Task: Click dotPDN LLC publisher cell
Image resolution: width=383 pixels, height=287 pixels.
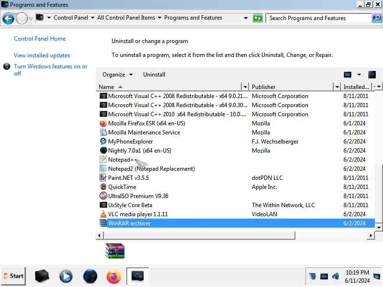Action: (x=267, y=178)
